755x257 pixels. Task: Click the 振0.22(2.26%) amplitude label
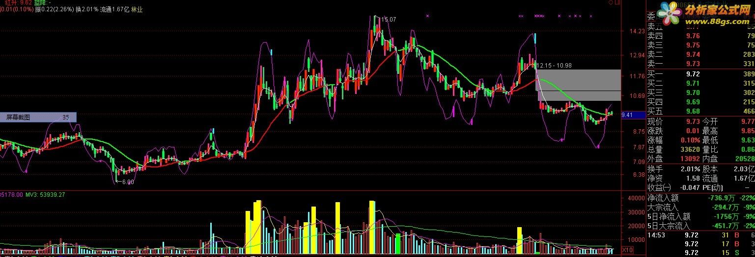click(x=54, y=9)
